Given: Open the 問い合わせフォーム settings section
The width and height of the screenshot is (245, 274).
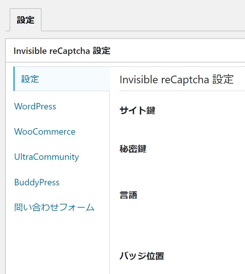Looking at the screenshot, I should pos(54,207).
